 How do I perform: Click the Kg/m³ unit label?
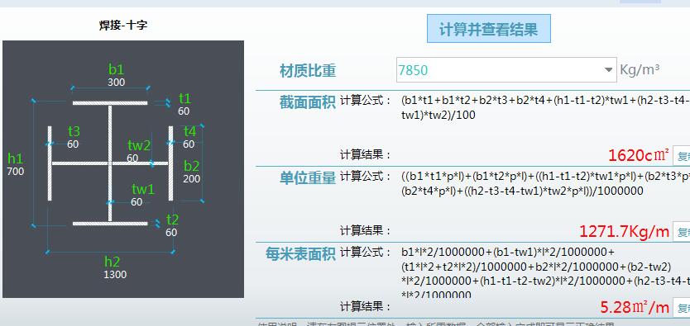pyautogui.click(x=640, y=69)
